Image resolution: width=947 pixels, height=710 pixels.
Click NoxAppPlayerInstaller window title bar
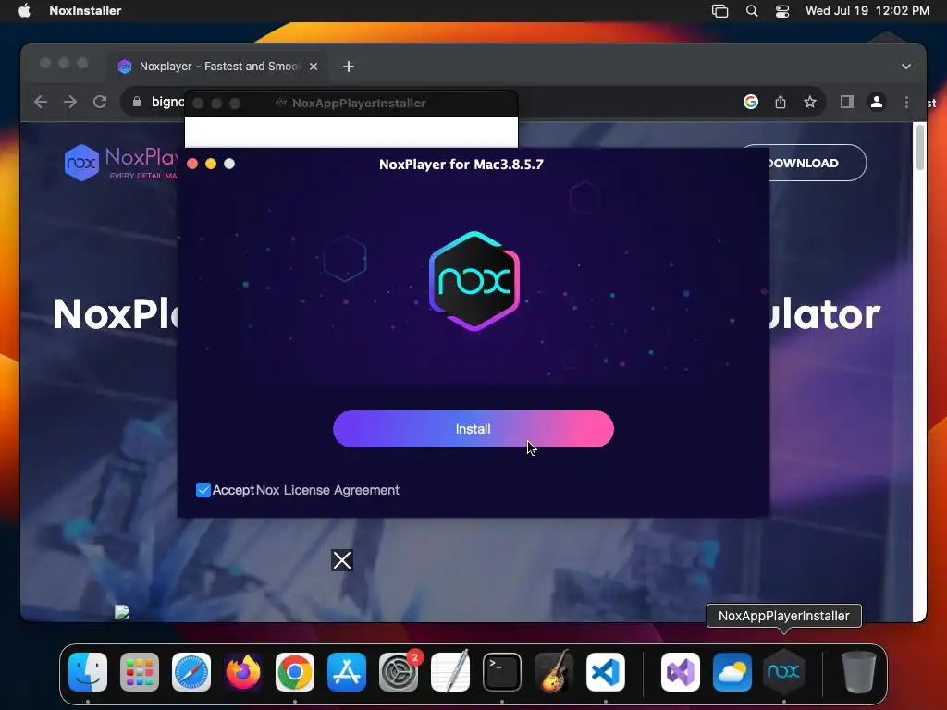point(351,104)
